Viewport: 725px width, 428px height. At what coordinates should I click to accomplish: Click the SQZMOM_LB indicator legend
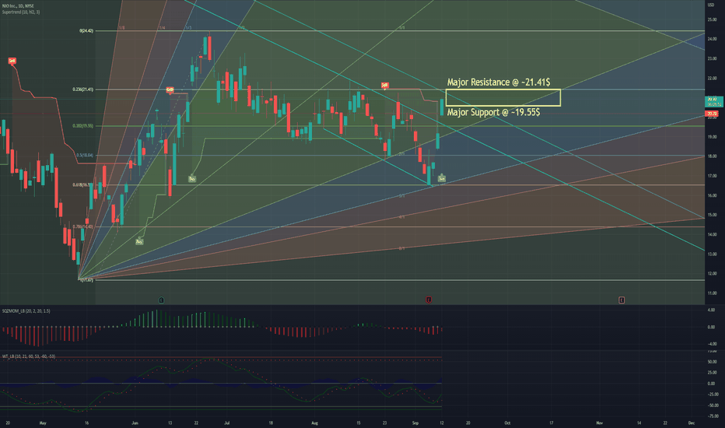tap(26, 311)
